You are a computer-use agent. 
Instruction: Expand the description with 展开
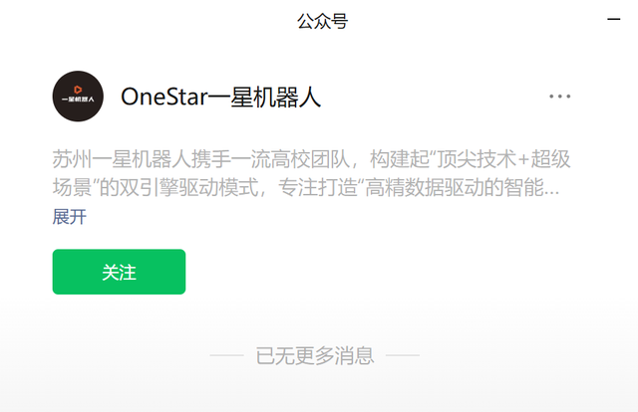(x=69, y=217)
